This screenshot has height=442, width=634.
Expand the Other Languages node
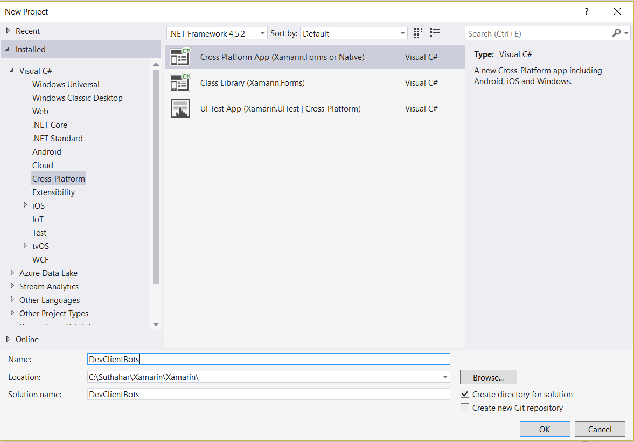click(12, 300)
